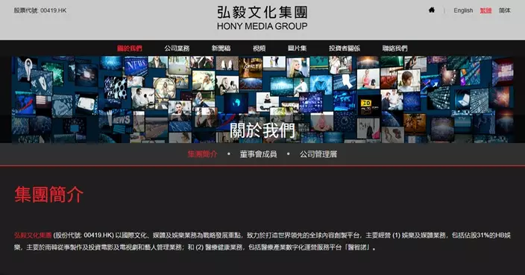The width and height of the screenshot is (525, 275).
Task: Click the glowing globe thumbnail in banner
Action: 236,102
